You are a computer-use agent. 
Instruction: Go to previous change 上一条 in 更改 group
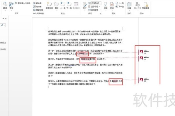120,3
